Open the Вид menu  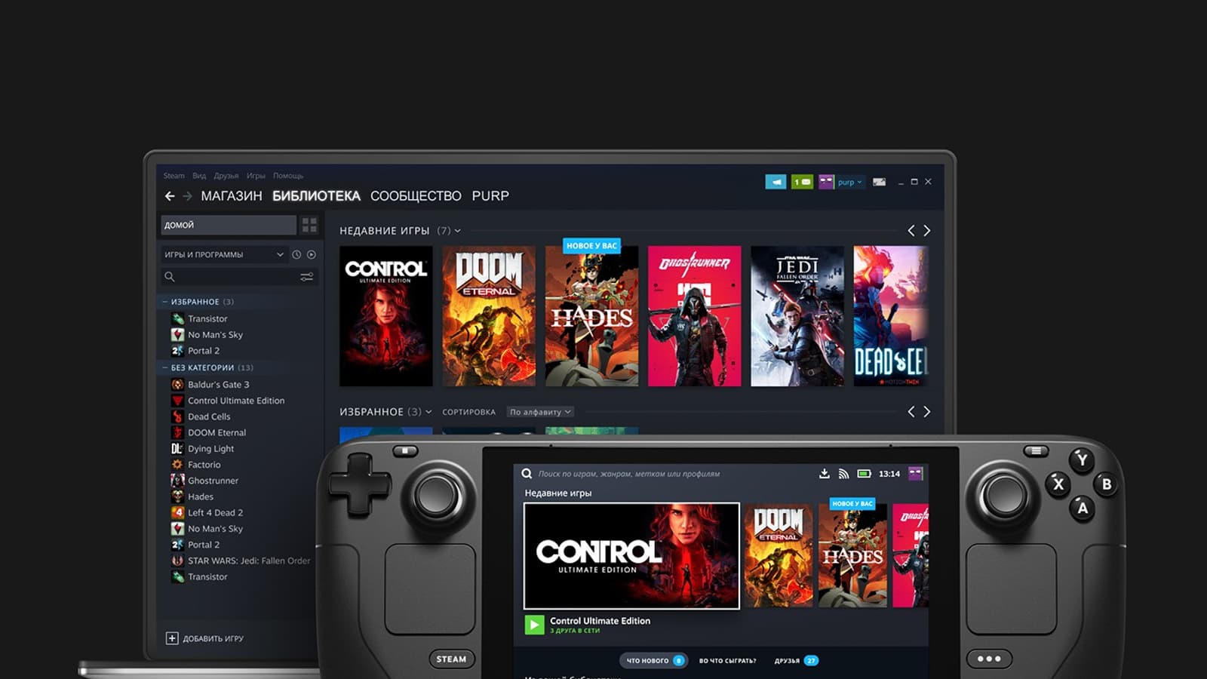pyautogui.click(x=199, y=176)
